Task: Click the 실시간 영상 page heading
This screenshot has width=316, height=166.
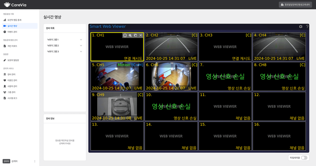Action: [52, 17]
